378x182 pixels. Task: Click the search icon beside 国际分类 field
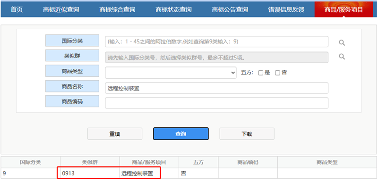click(342, 43)
